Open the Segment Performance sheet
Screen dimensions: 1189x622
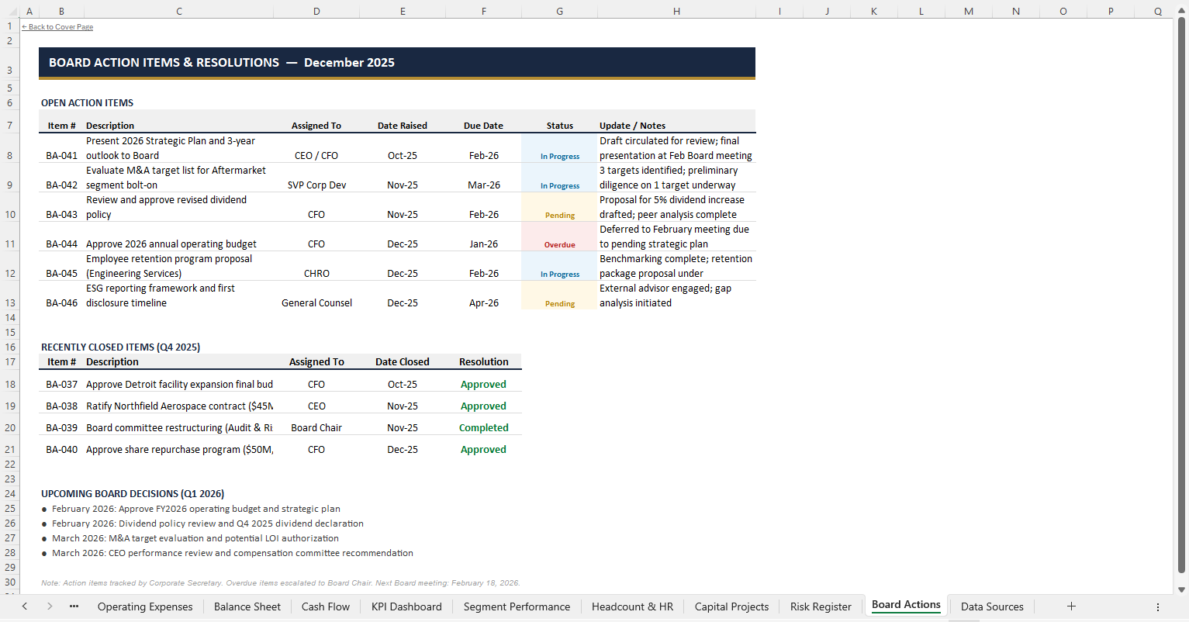(517, 606)
